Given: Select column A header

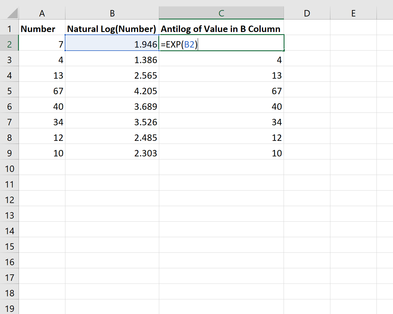Looking at the screenshot, I should pyautogui.click(x=42, y=13).
